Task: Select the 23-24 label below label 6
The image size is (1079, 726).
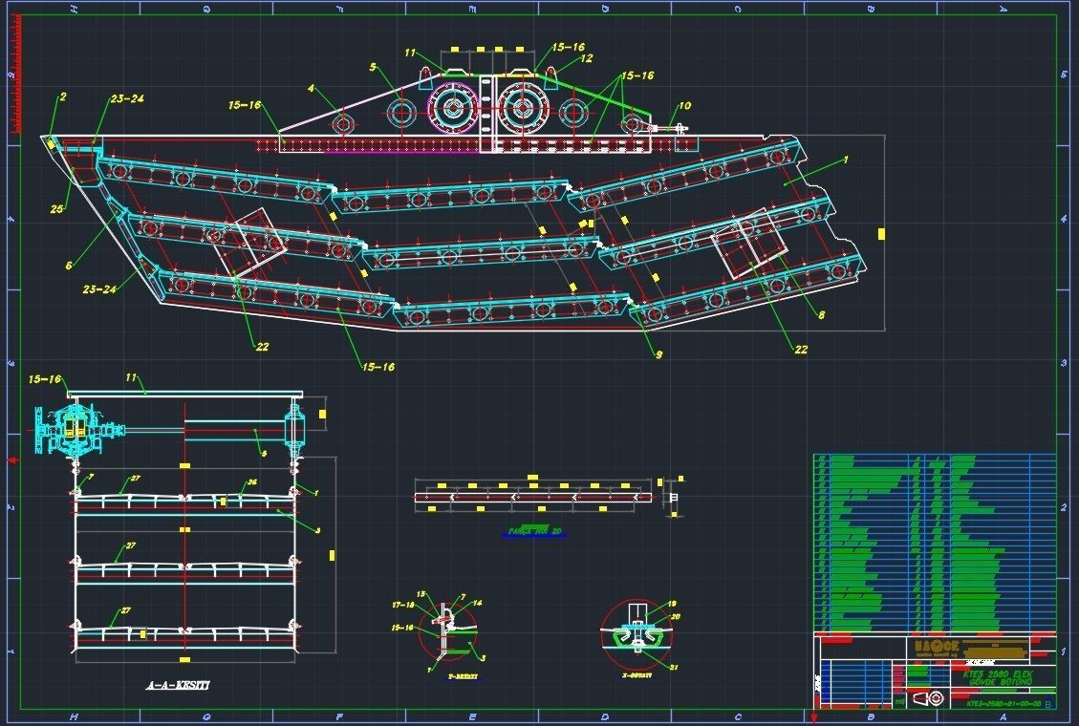Action: click(99, 289)
